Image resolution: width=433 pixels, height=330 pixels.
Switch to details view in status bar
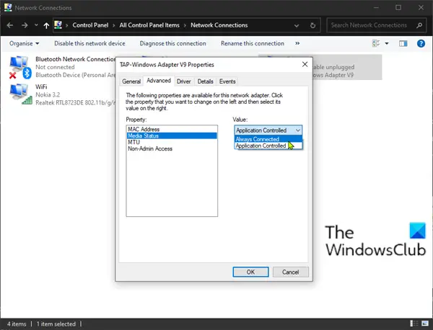[x=414, y=324]
